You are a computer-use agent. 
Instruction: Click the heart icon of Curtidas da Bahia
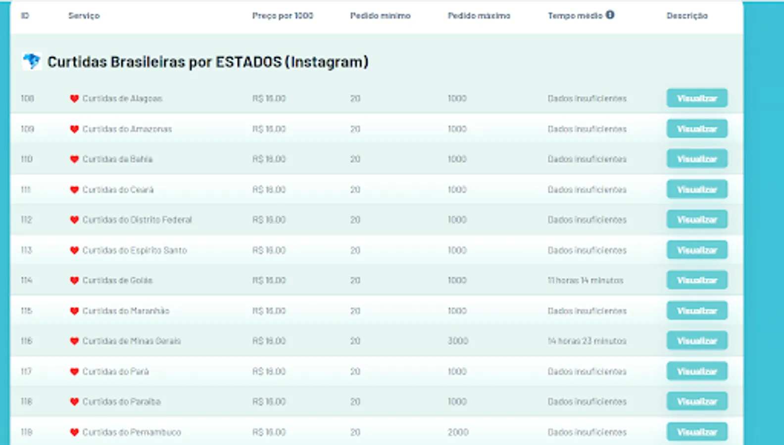74,159
